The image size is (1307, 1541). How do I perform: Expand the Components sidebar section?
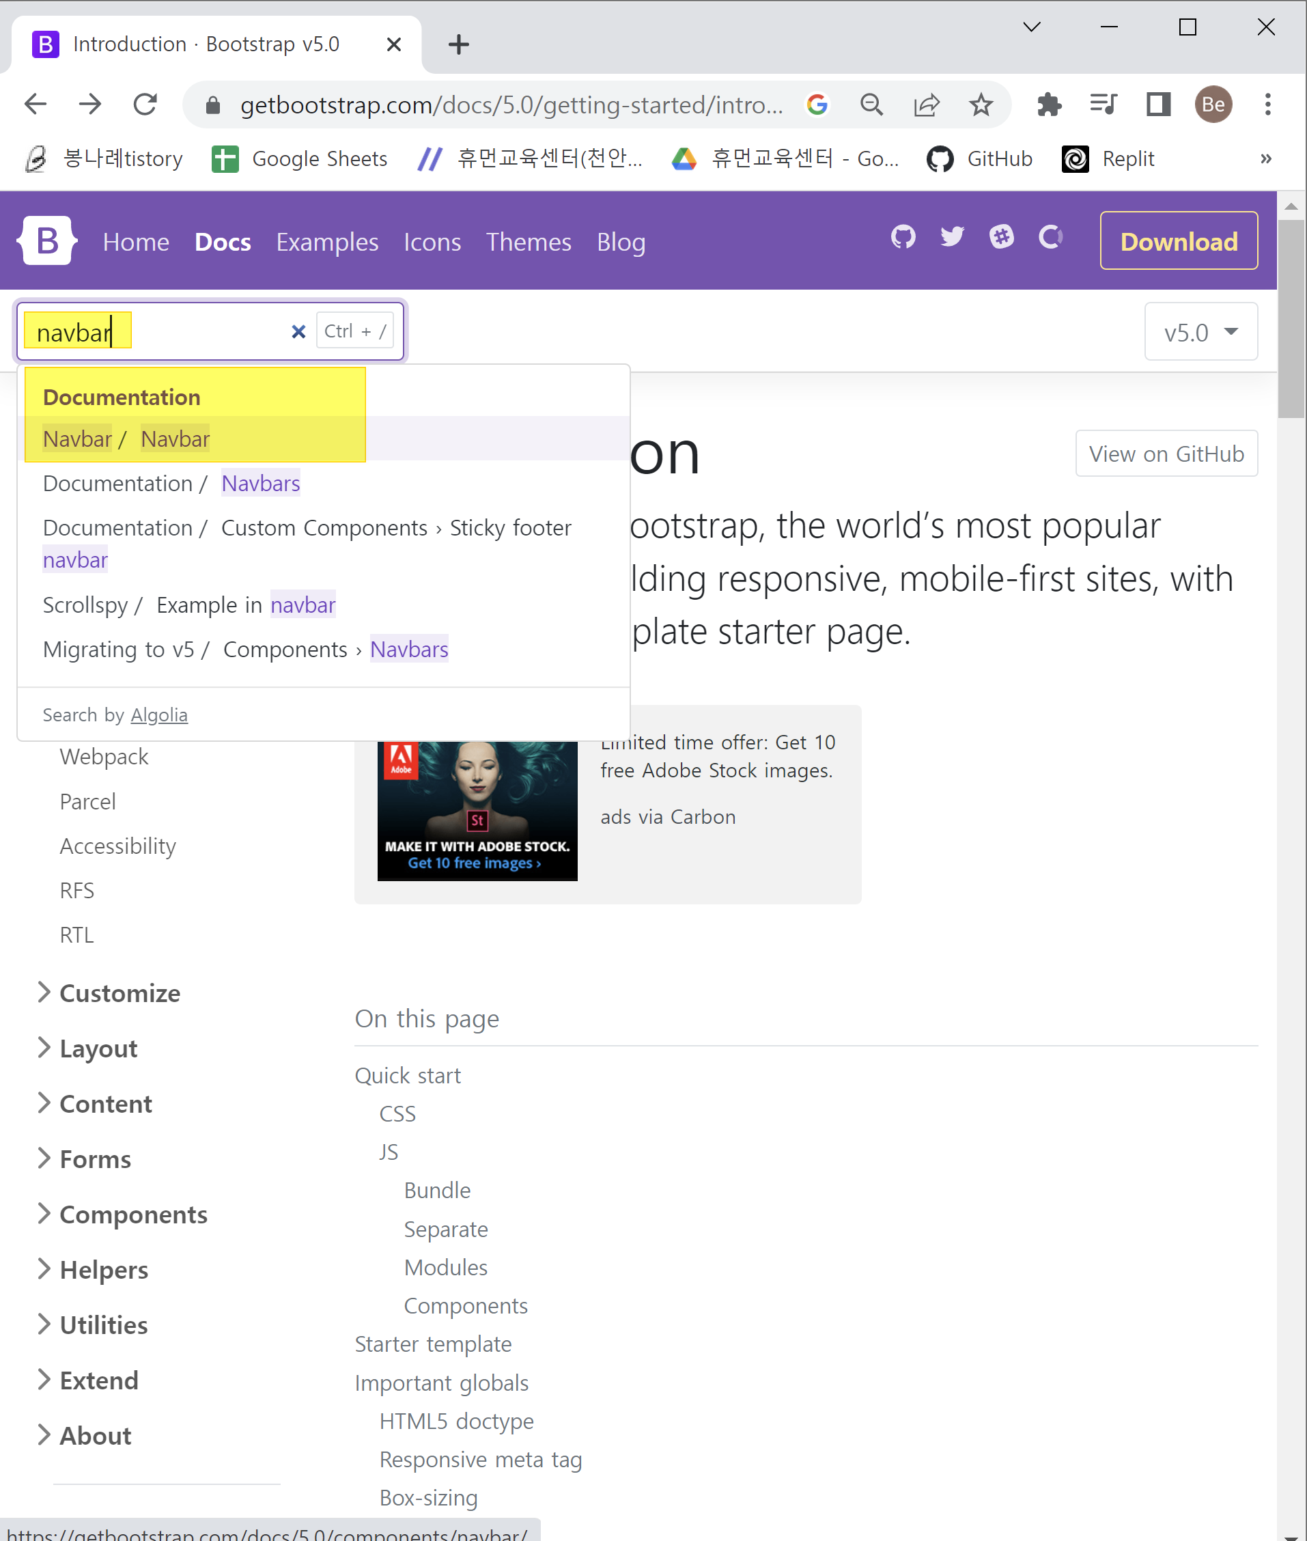click(x=123, y=1215)
